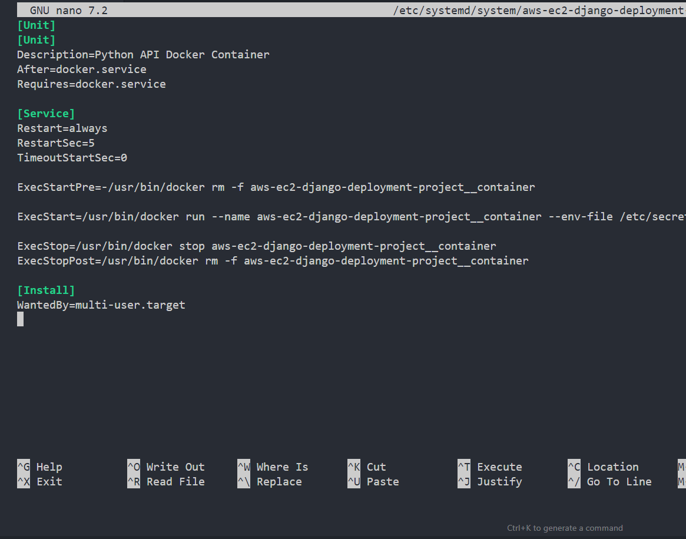Click the ^\ Replace shortcut
The width and height of the screenshot is (686, 539).
click(x=270, y=481)
